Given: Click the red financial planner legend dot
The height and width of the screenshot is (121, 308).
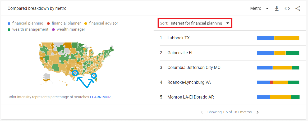Looking at the screenshot, I should (48, 23).
